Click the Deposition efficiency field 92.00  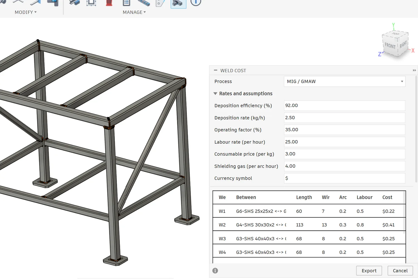pos(344,105)
